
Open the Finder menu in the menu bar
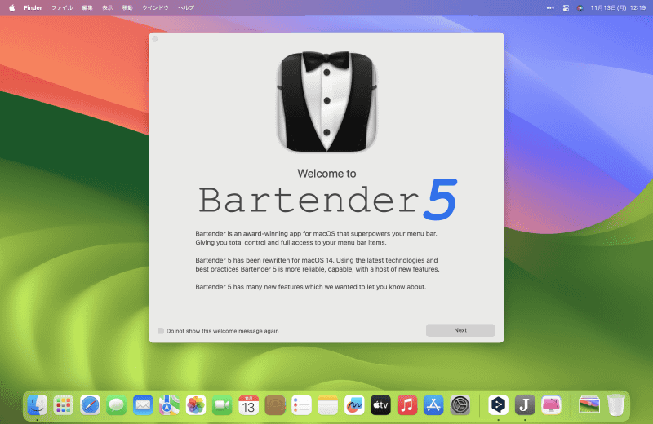(33, 7)
